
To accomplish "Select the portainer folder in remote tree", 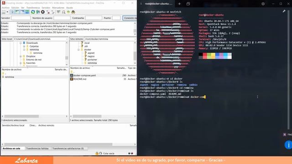I will coord(92,60).
